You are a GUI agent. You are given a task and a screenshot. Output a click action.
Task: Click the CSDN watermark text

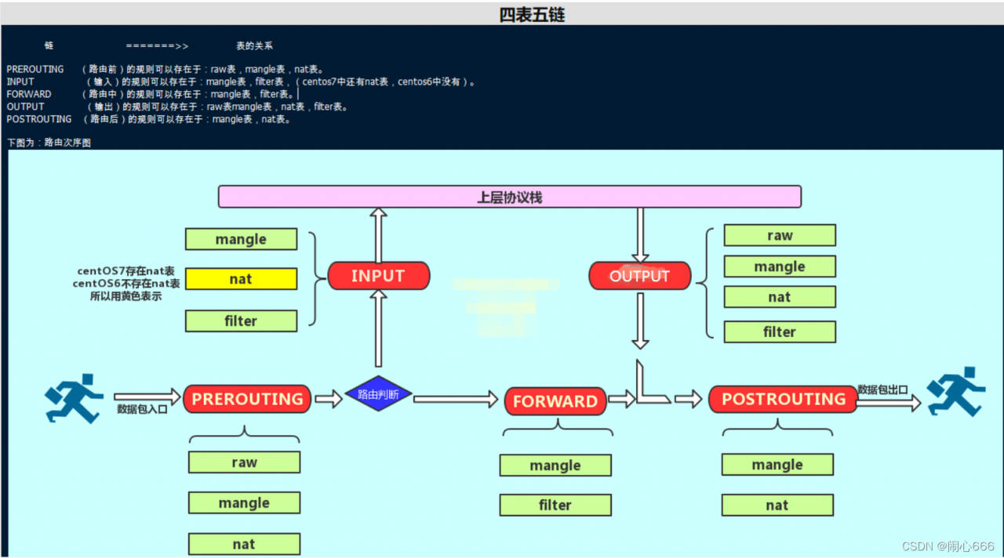[x=948, y=546]
